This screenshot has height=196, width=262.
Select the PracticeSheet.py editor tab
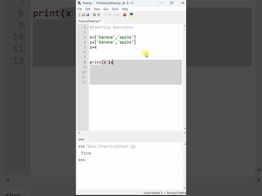90,21
